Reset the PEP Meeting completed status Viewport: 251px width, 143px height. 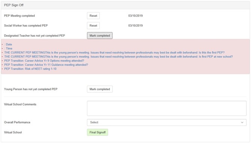coord(93,16)
